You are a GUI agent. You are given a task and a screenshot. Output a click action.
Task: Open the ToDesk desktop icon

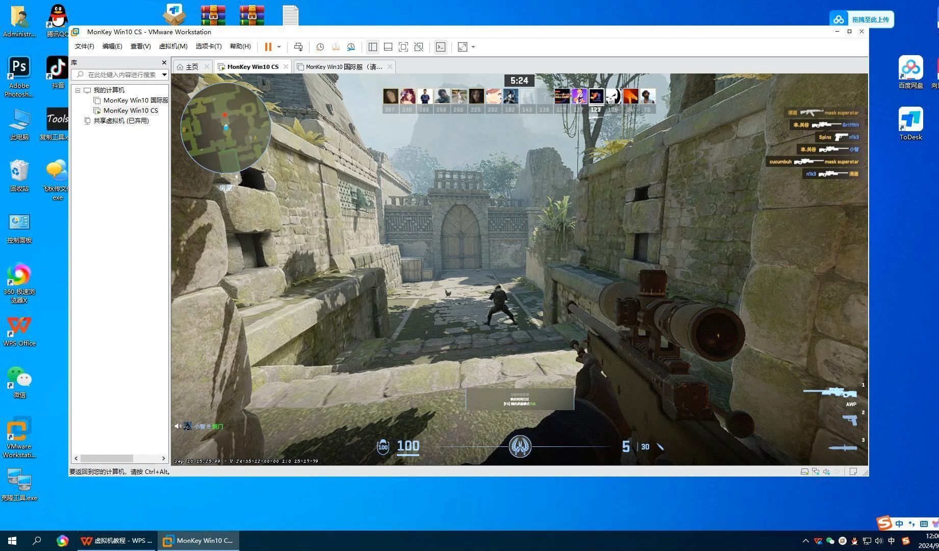[910, 123]
